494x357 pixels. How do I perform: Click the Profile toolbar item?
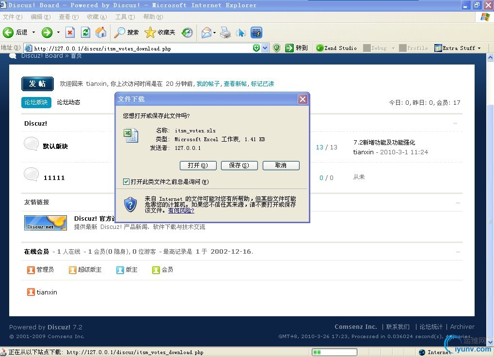[x=414, y=48]
